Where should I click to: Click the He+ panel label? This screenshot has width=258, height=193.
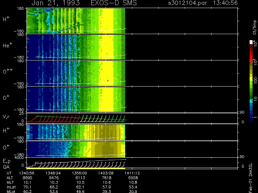pos(7,45)
